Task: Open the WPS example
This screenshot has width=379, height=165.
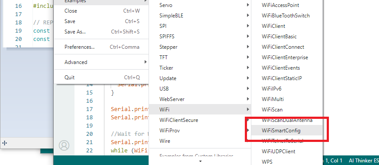Action: click(287, 162)
